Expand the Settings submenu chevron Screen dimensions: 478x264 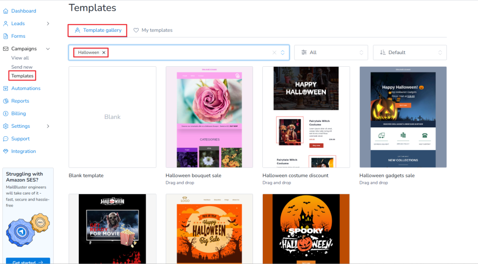(48, 126)
